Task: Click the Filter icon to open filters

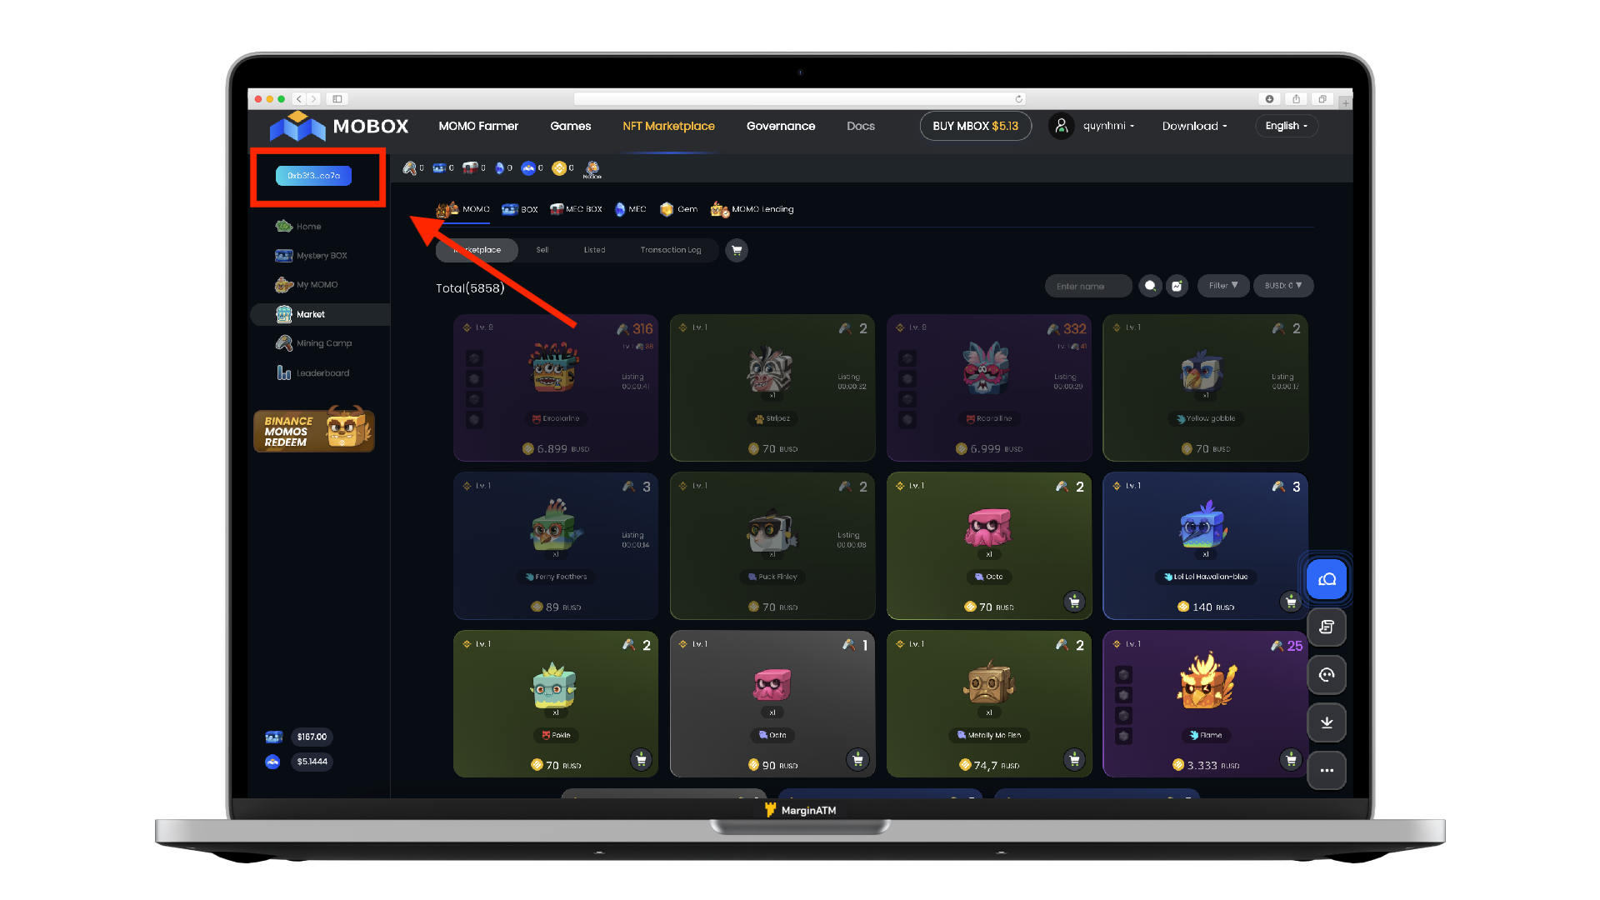Action: coord(1223,286)
